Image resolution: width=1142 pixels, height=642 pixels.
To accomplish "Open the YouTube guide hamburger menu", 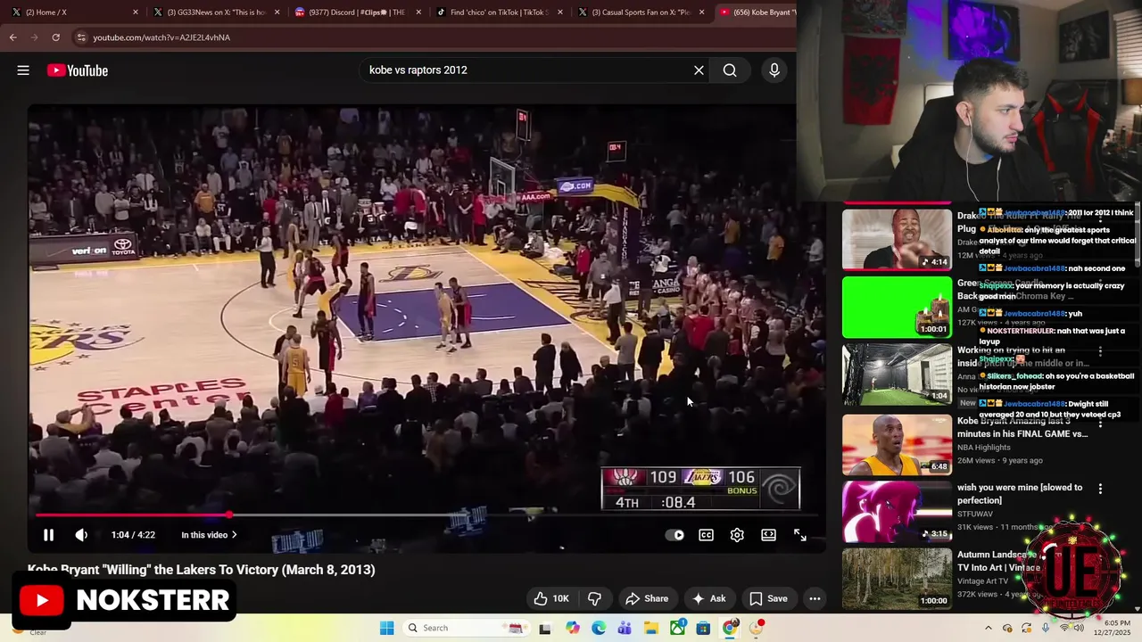I will 23,70.
